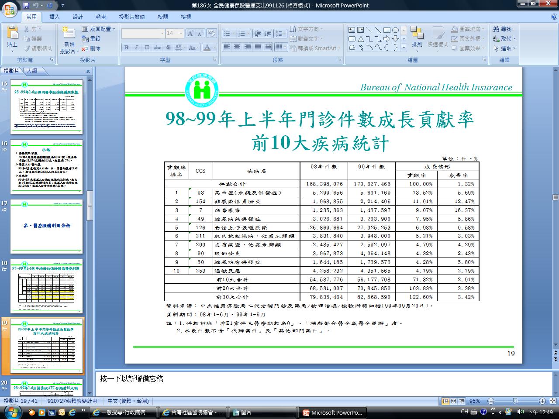Switch to 大綱 outline pane tab
The image size is (559, 419).
pyautogui.click(x=32, y=71)
